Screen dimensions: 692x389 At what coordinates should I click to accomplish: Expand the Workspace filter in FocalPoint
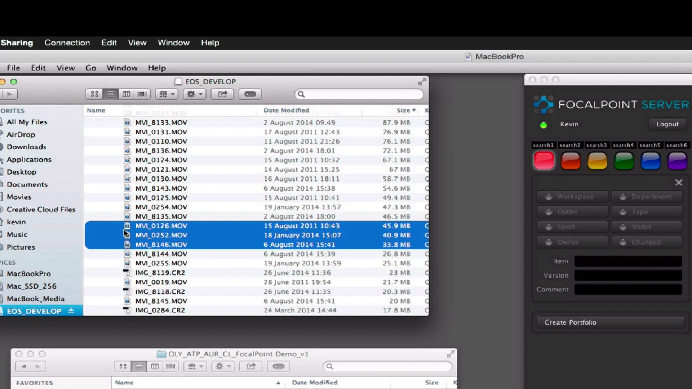tap(572, 197)
